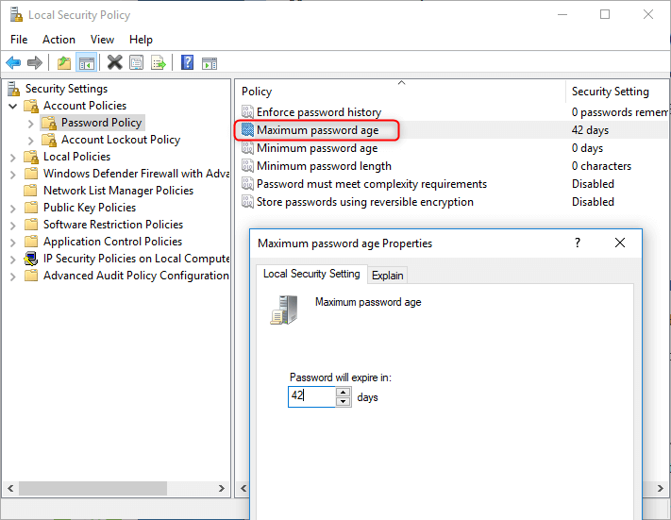Increase password expiry days with up arrow

(344, 392)
